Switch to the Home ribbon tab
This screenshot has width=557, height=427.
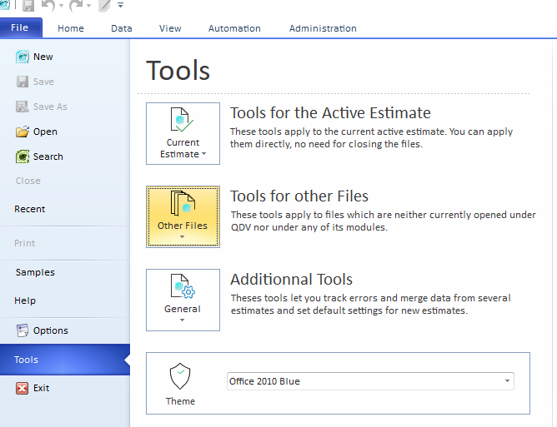71,28
